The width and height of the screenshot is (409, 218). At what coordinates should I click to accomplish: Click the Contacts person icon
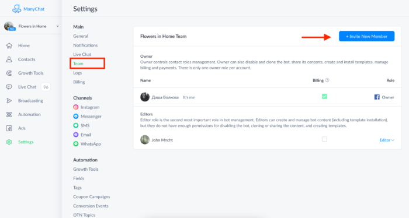(9, 59)
